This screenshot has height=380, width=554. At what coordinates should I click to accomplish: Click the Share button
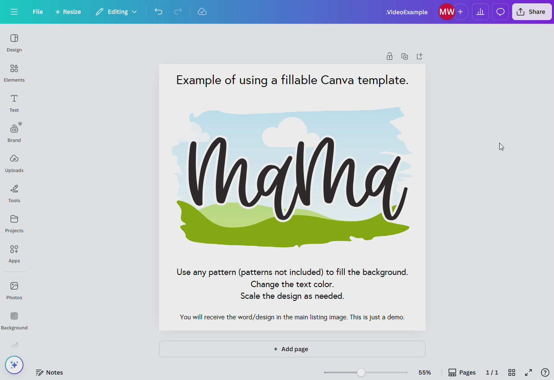tap(531, 12)
